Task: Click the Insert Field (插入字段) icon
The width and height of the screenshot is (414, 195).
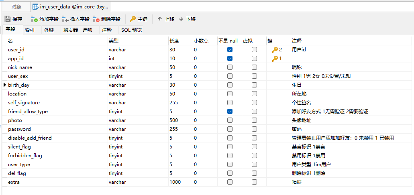Action: click(65, 19)
